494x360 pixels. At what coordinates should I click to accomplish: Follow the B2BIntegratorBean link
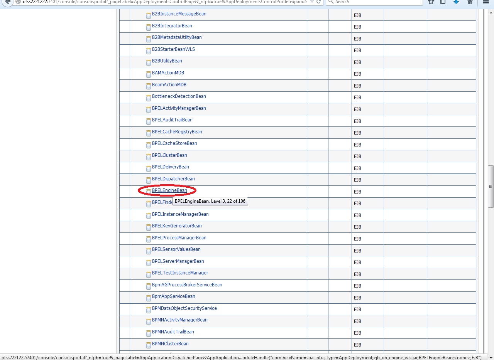(x=172, y=26)
